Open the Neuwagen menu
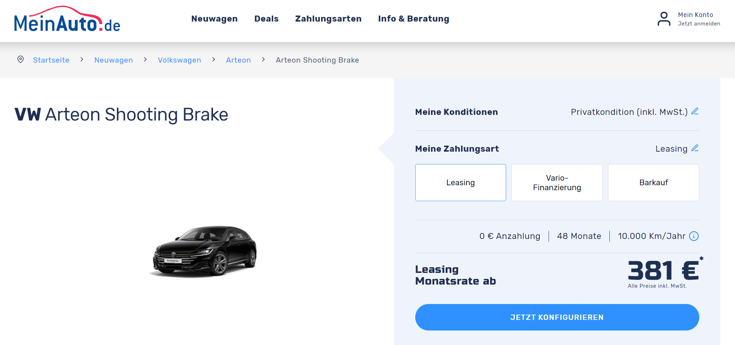Screen dimensions: 735x345 click(214, 19)
